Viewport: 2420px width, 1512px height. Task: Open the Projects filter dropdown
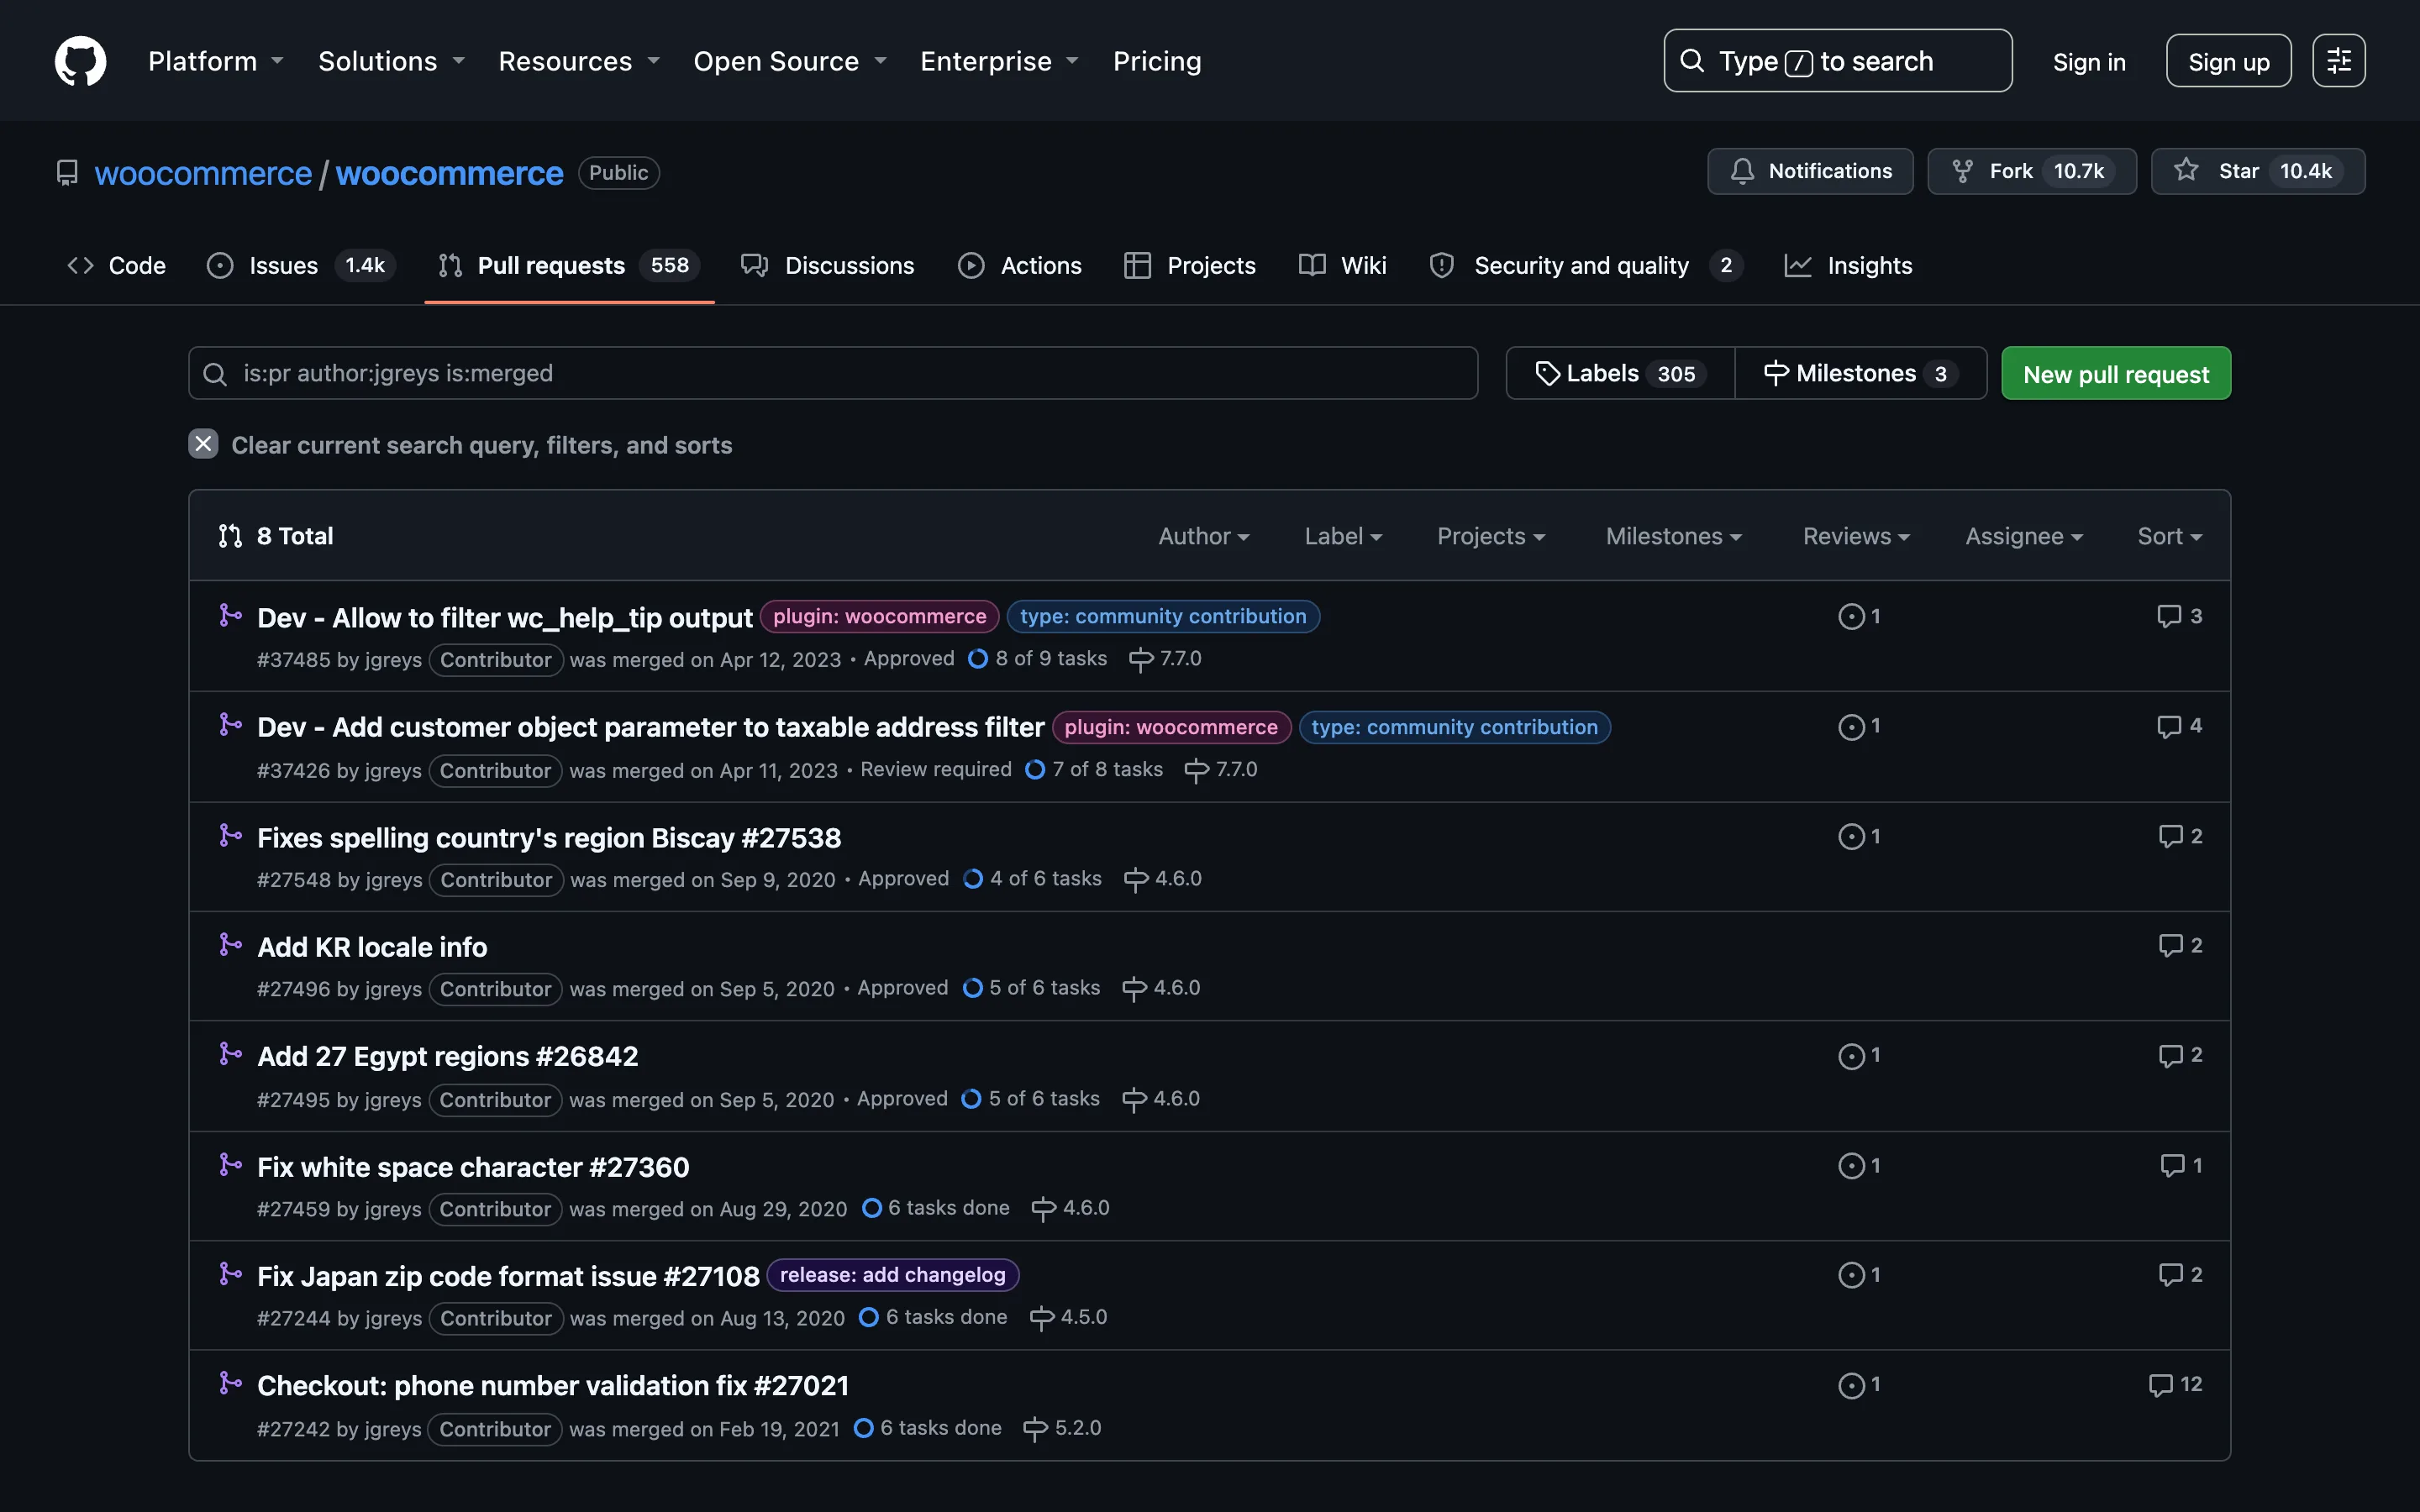pyautogui.click(x=1491, y=537)
